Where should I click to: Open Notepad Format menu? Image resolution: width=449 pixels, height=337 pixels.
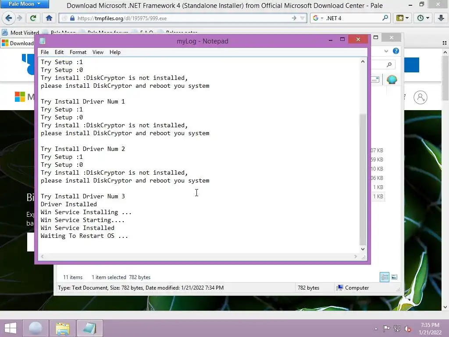pos(78,52)
